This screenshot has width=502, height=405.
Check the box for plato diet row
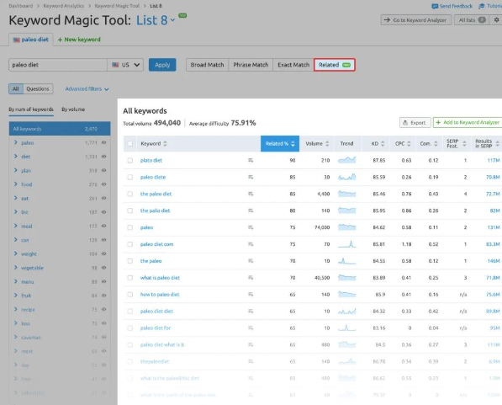click(x=130, y=160)
